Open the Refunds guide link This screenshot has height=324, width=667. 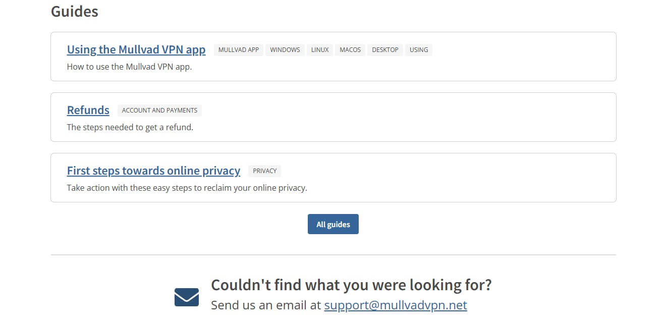[x=88, y=110]
